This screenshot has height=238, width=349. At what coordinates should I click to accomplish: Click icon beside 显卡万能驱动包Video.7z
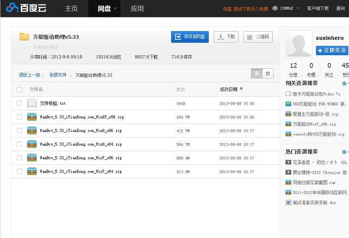click(288, 94)
